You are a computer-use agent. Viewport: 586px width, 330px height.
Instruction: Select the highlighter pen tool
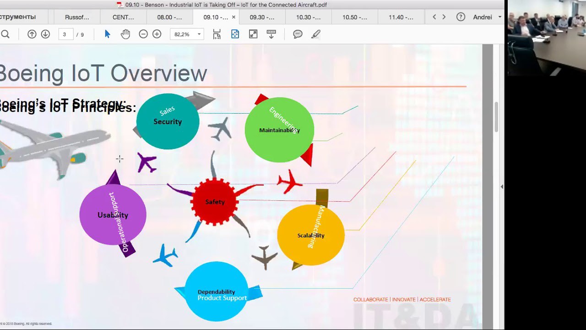coord(315,34)
